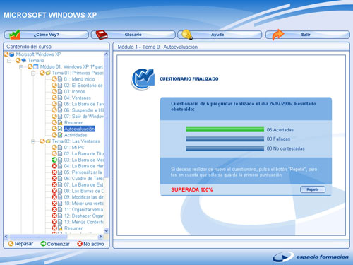This screenshot has height=265, width=353.
Task: Click the tree scroll up arrow
Action: point(106,54)
